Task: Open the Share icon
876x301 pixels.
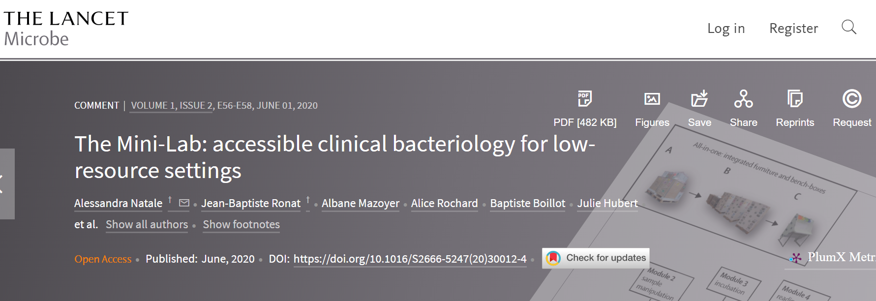Action: (x=743, y=98)
